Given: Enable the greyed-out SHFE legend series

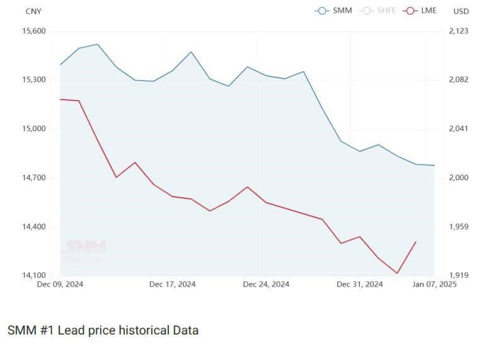Looking at the screenshot, I should [x=380, y=11].
